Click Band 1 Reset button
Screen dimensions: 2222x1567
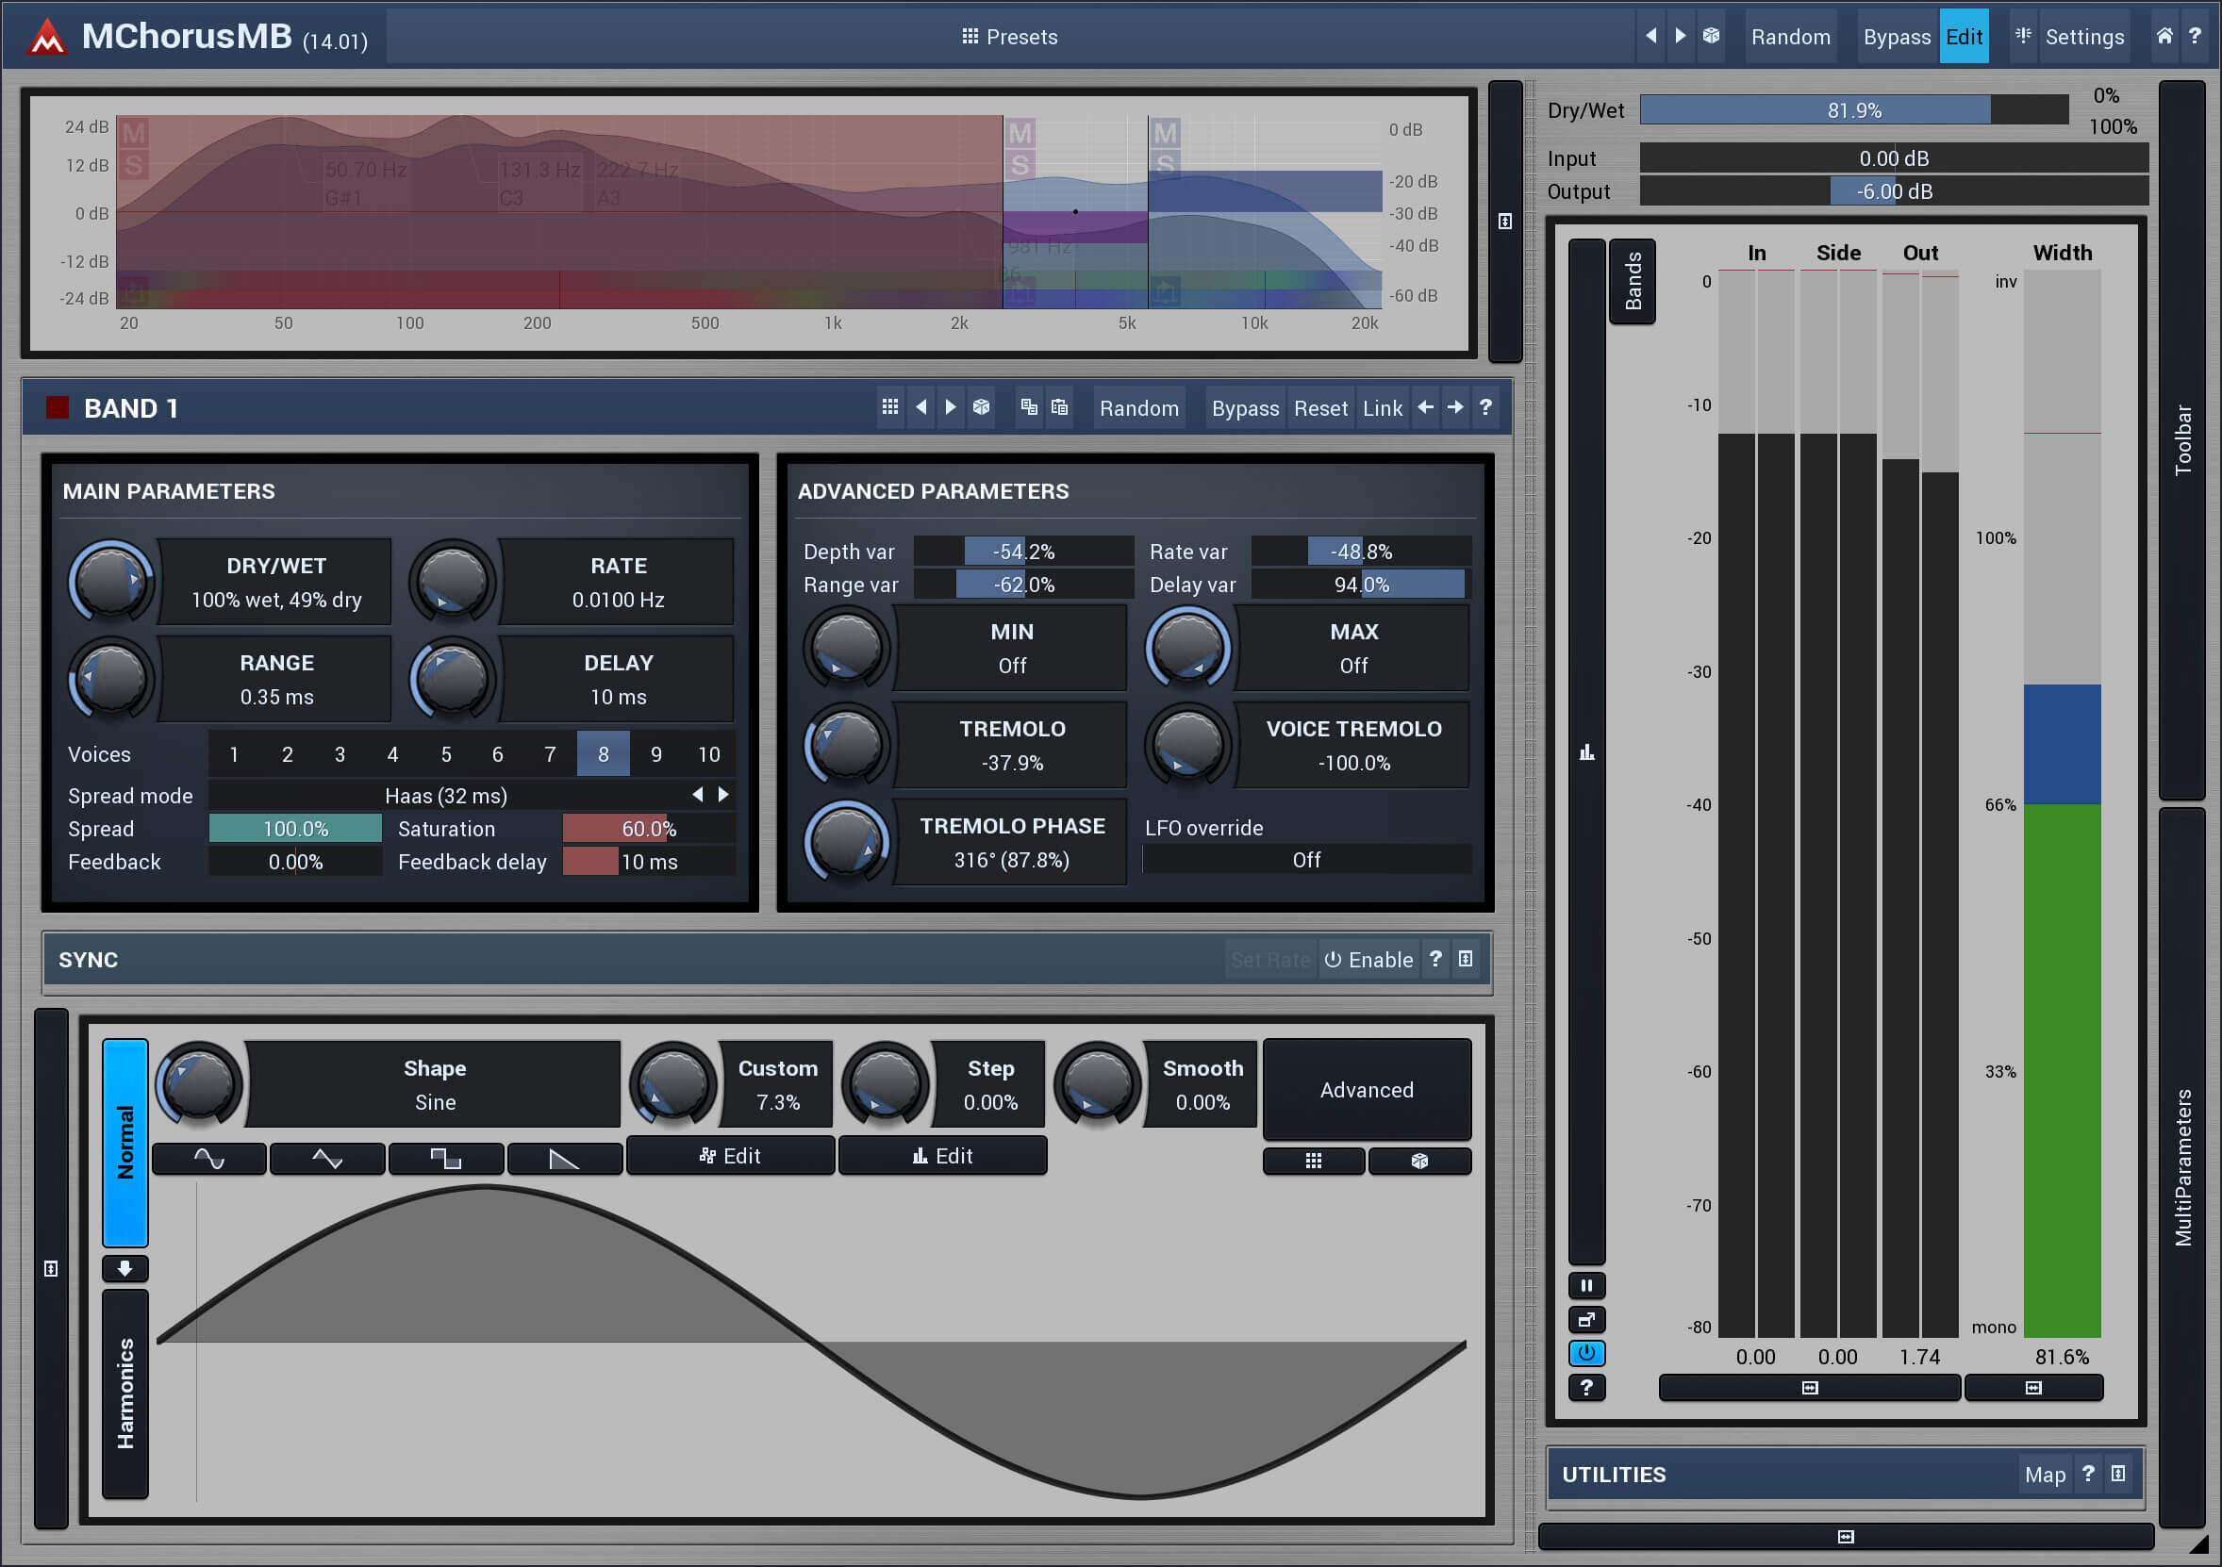[x=1320, y=408]
